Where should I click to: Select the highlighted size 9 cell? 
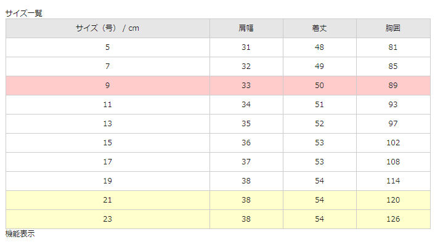pyautogui.click(x=108, y=86)
